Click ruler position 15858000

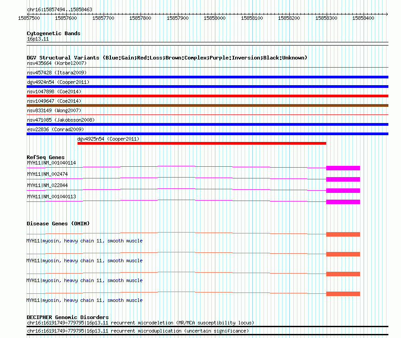(214, 18)
